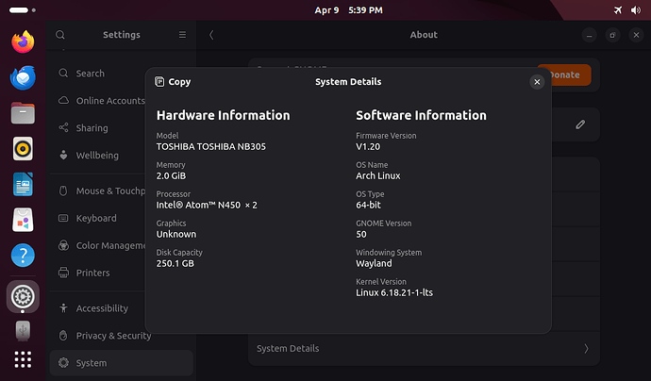The height and width of the screenshot is (381, 651).
Task: Open the App Center in dock
Action: [23, 220]
